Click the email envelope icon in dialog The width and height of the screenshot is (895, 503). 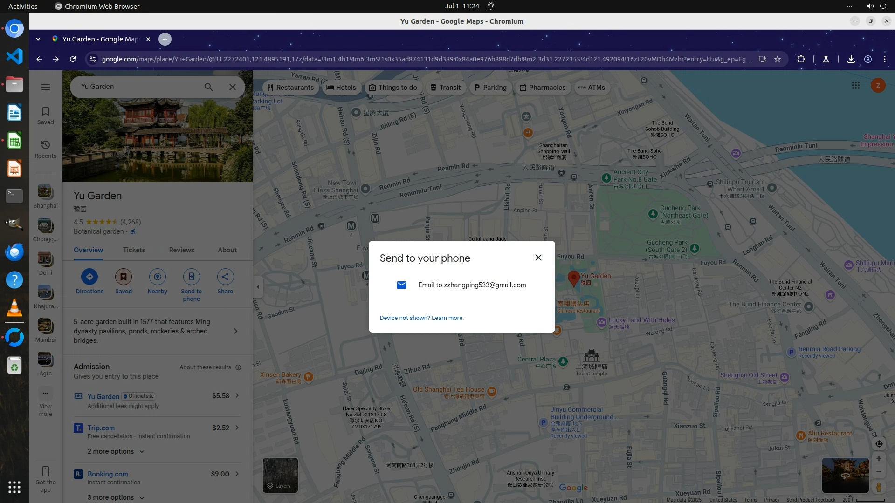401,285
